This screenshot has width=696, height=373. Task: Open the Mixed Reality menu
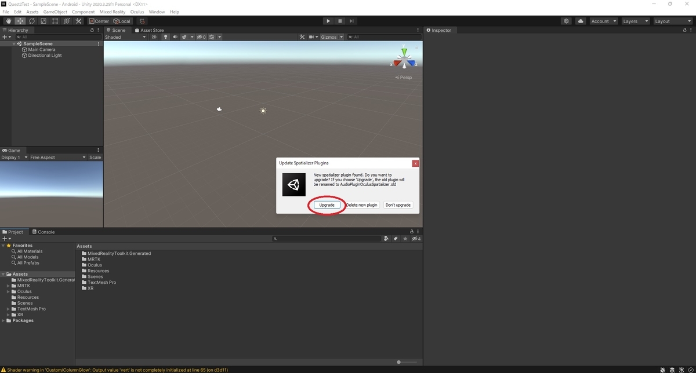(113, 12)
